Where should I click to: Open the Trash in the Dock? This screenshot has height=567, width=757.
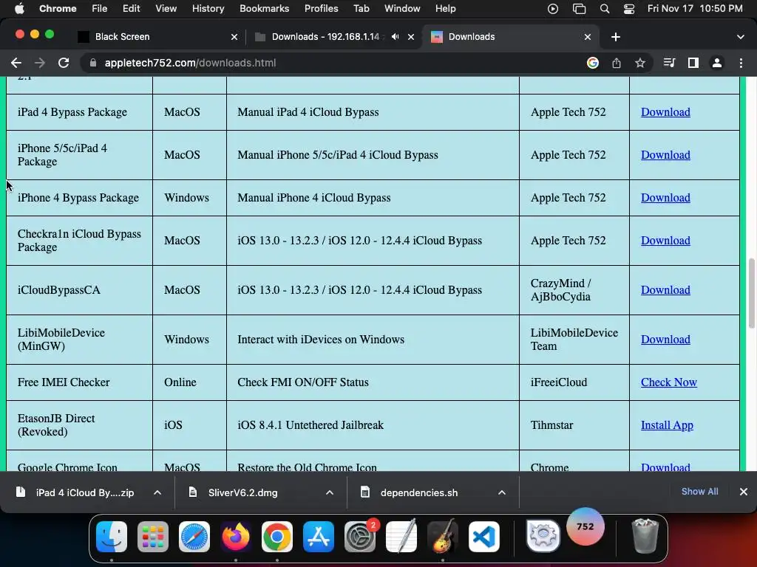click(645, 536)
